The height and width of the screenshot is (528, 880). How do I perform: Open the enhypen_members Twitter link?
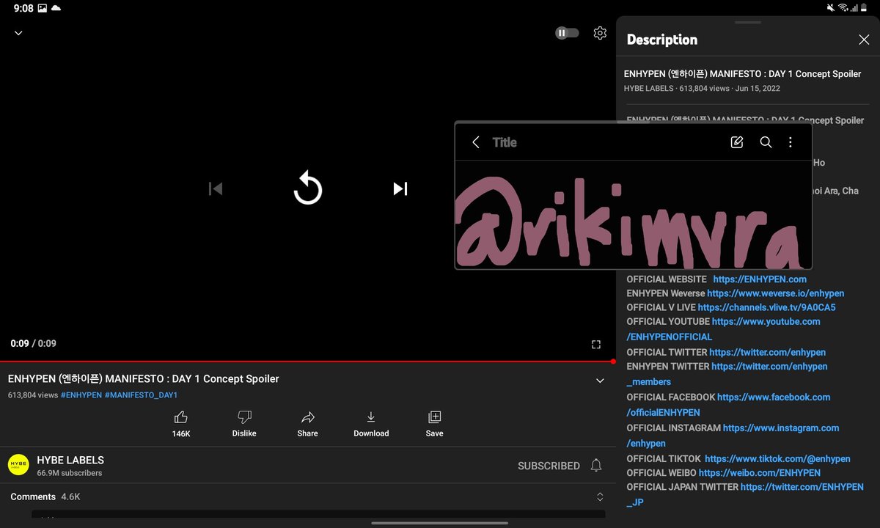tap(727, 374)
